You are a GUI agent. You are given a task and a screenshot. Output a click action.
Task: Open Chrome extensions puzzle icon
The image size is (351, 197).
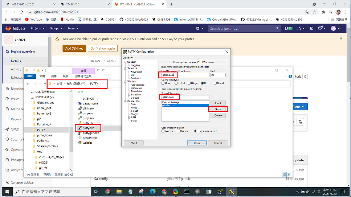coord(323,12)
